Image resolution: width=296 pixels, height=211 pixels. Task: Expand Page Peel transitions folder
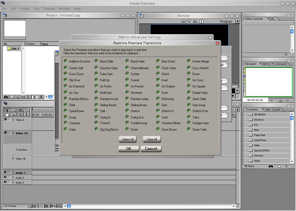[246, 135]
